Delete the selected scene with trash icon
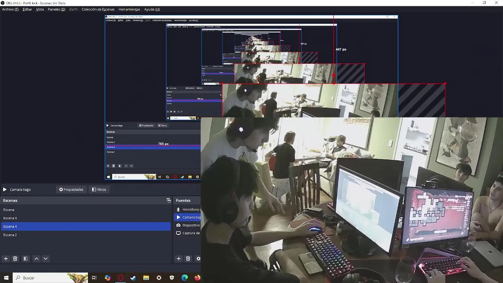This screenshot has width=503, height=283. pyautogui.click(x=15, y=259)
